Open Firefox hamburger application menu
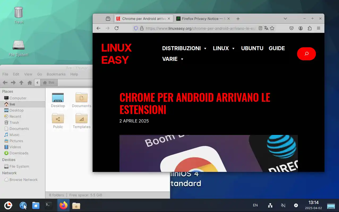Screen dimensions: 339x212 [319, 28]
